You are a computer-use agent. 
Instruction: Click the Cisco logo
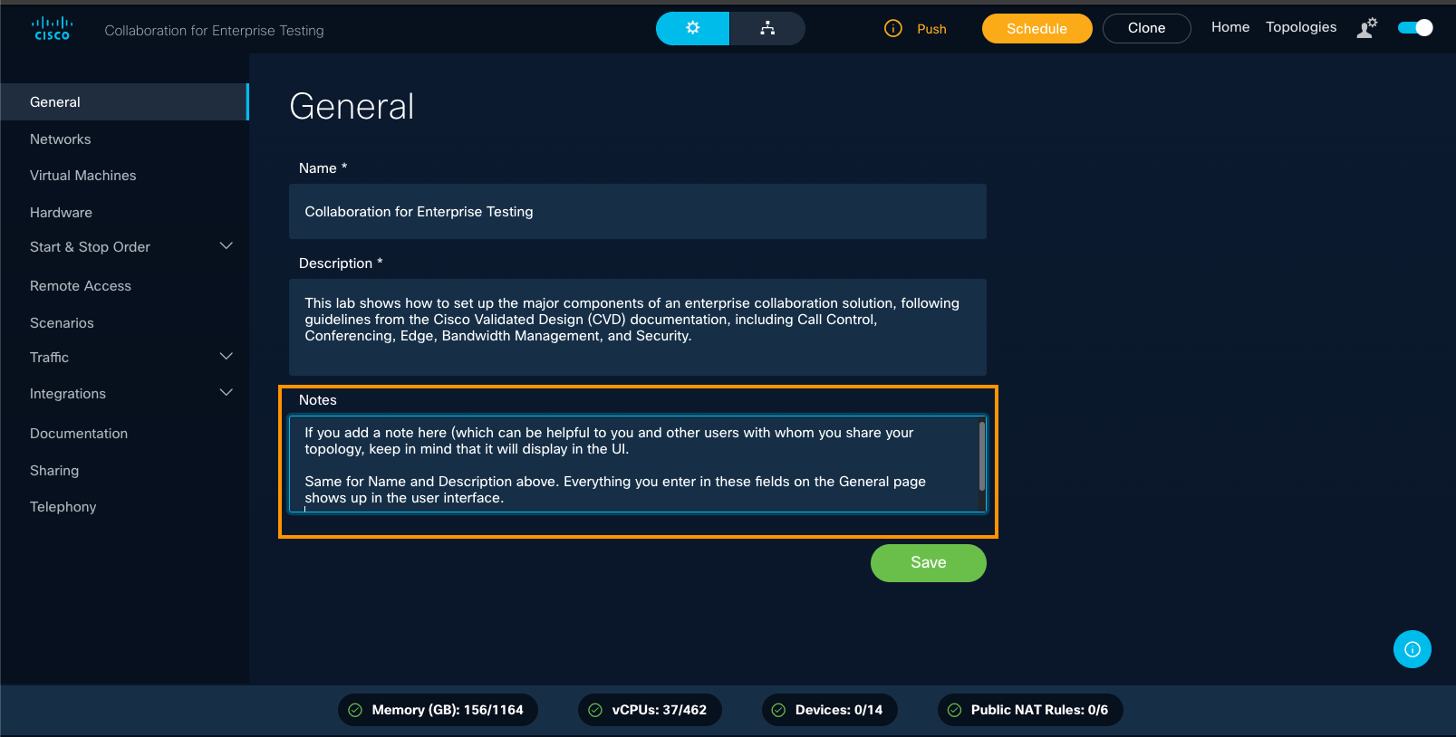click(52, 29)
